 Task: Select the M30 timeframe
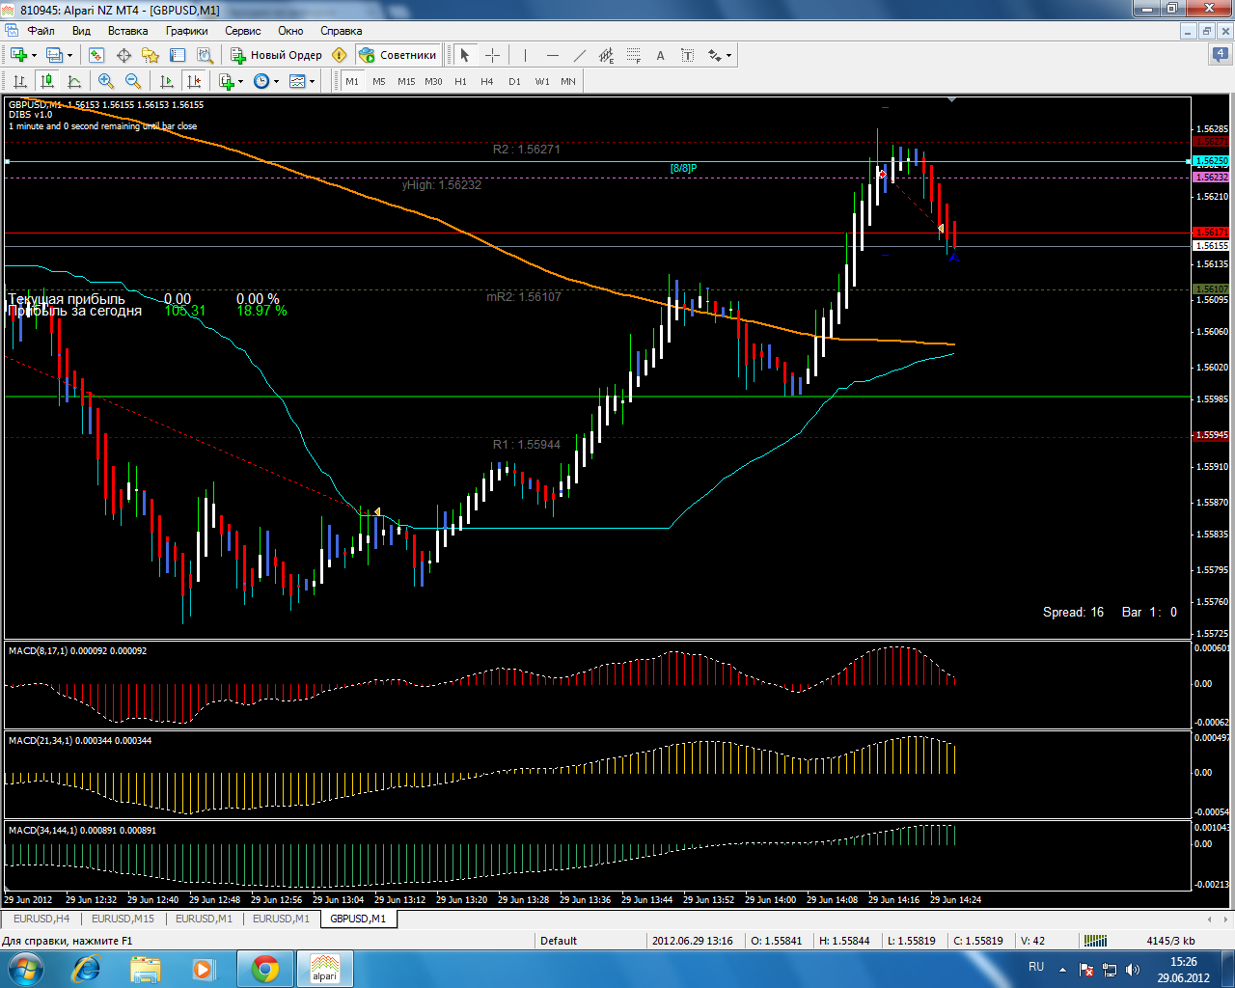pyautogui.click(x=433, y=81)
